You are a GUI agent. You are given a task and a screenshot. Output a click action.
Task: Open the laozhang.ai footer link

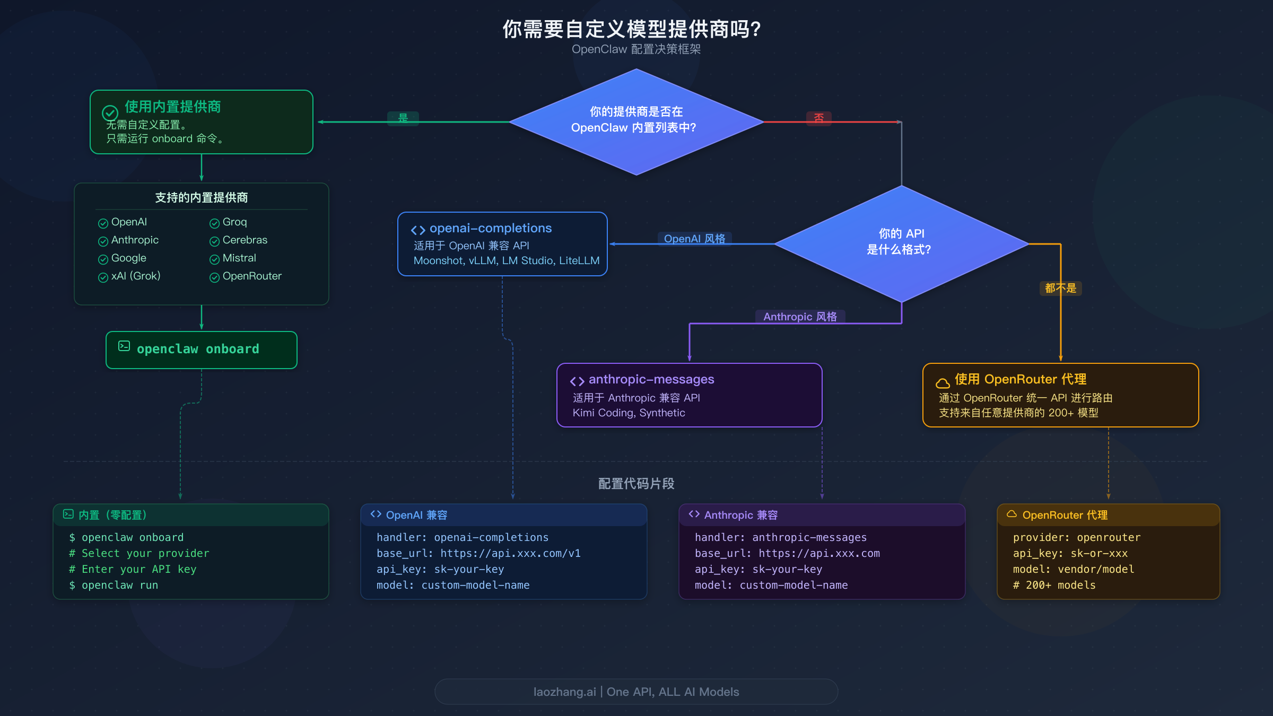tap(636, 692)
